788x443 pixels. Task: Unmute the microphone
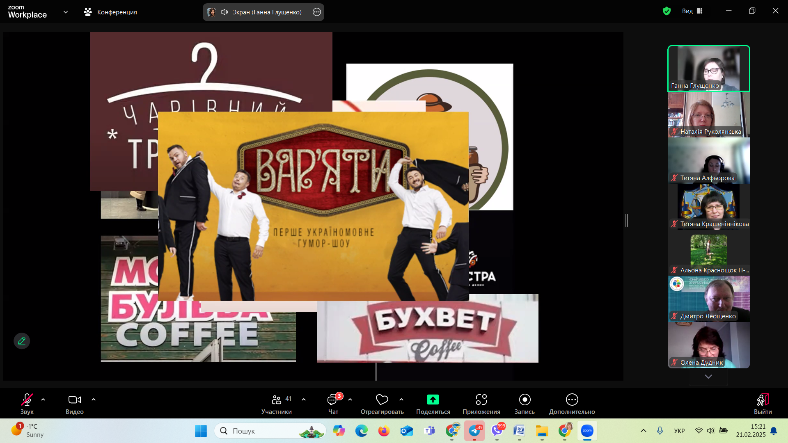[x=27, y=404]
